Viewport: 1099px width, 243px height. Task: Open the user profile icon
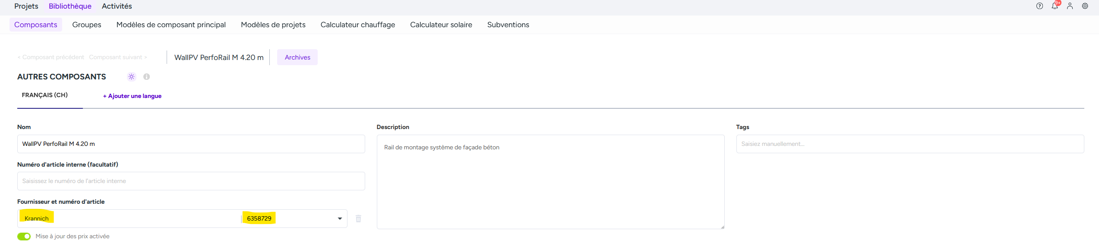pos(1070,6)
